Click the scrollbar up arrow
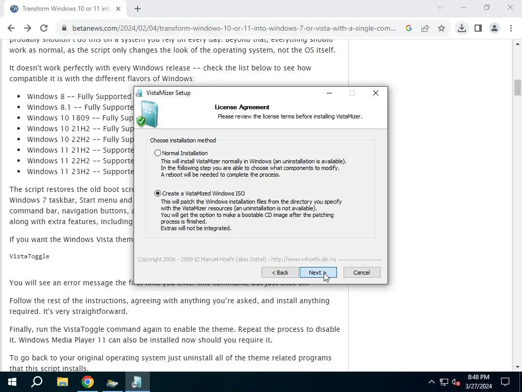Viewport: 522px width, 392px height. click(517, 44)
